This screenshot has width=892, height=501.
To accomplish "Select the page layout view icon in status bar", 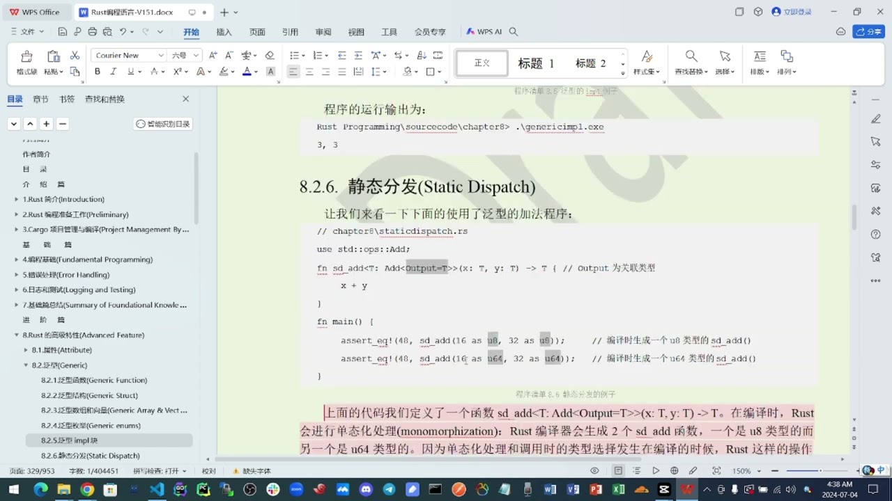I will coord(618,471).
